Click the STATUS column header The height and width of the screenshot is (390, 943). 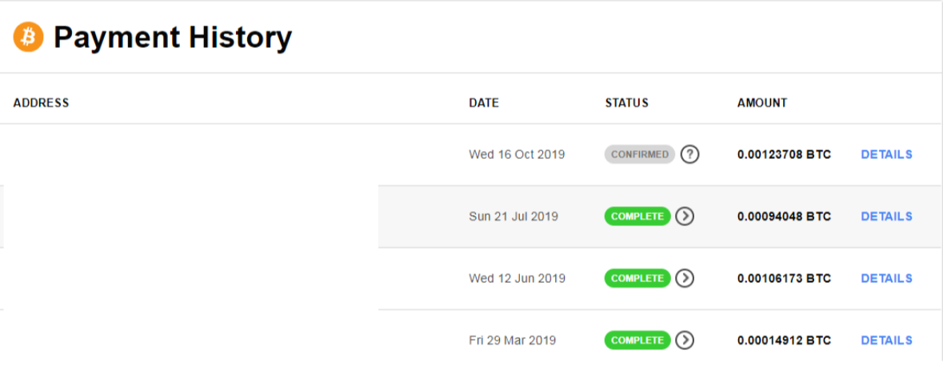point(626,103)
